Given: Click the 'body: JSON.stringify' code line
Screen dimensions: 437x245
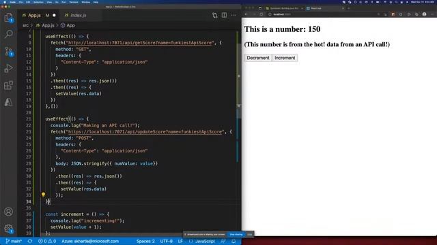Looking at the screenshot, I should pyautogui.click(x=107, y=163).
